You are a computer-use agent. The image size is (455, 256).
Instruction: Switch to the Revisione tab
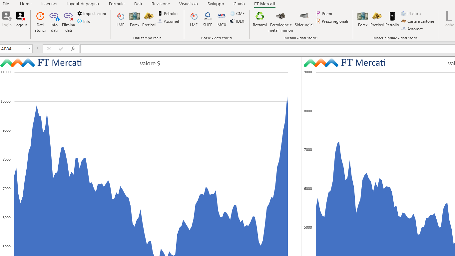tap(161, 4)
